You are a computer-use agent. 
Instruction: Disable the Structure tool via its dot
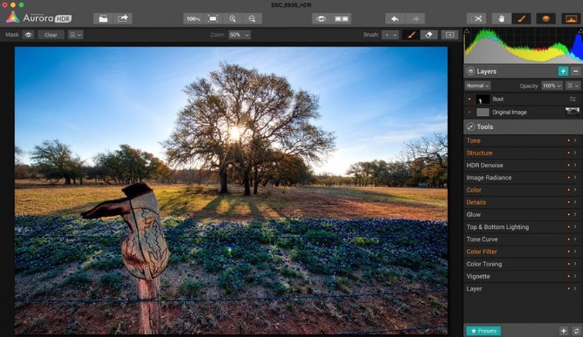pyautogui.click(x=568, y=153)
